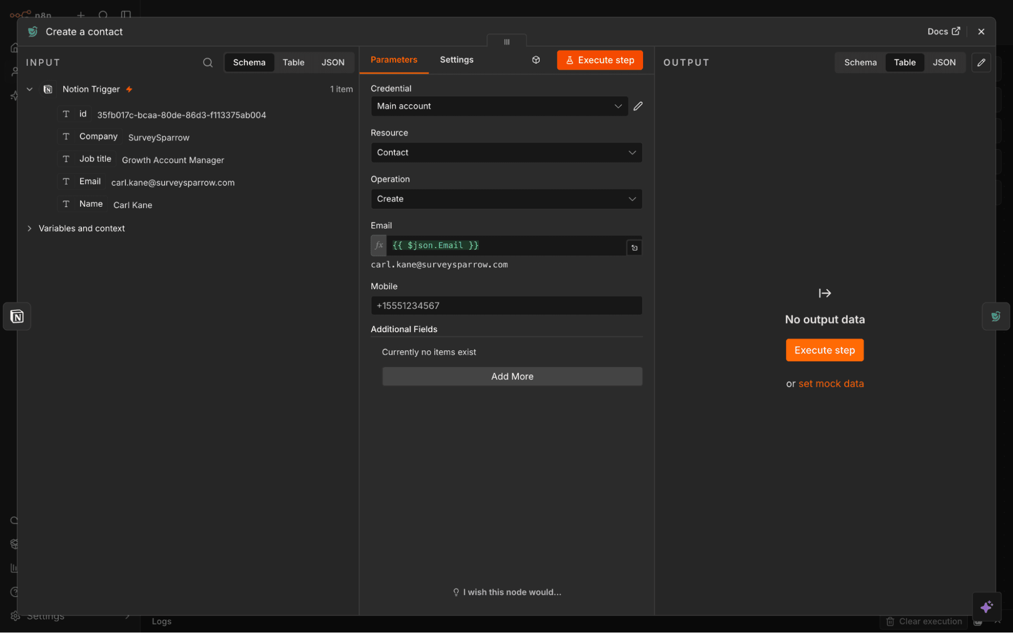
Task: Click the search icon in the Input panel
Action: [x=208, y=62]
